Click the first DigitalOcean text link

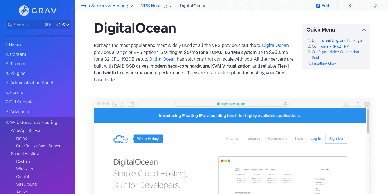point(275,45)
